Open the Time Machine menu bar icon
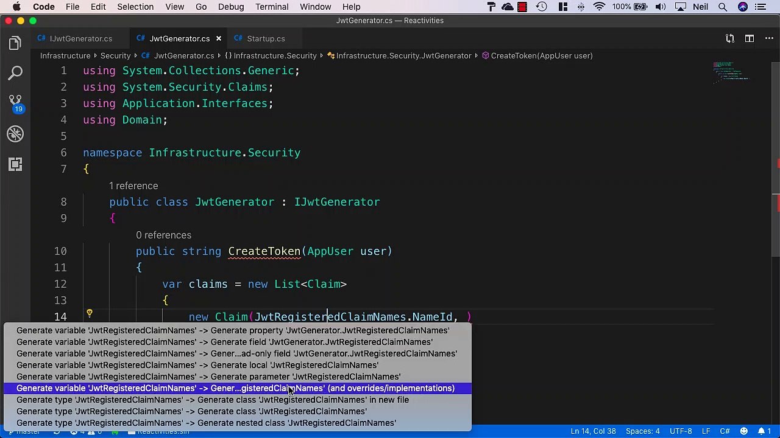 coord(542,7)
